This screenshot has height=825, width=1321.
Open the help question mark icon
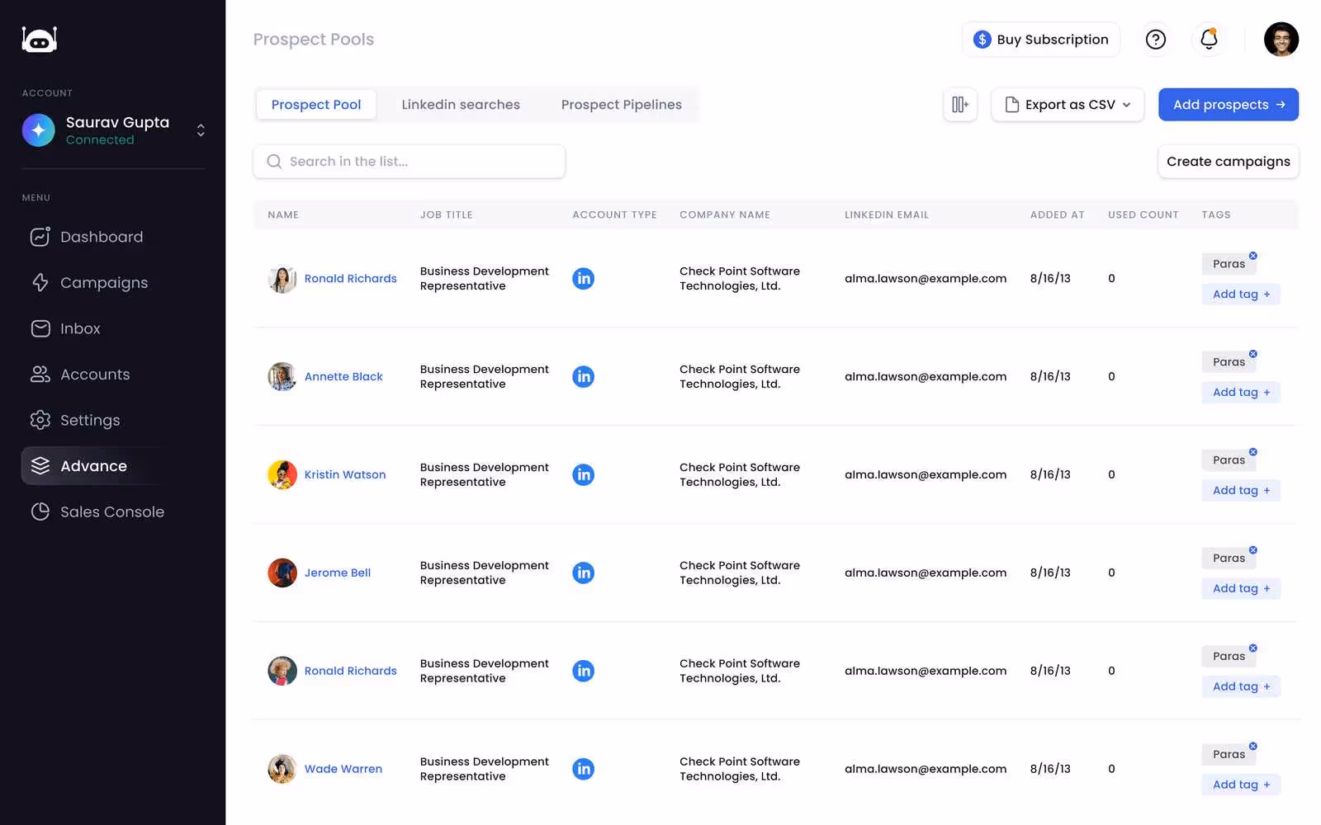pyautogui.click(x=1156, y=39)
